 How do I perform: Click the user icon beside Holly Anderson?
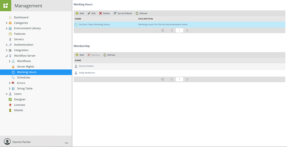(x=76, y=73)
